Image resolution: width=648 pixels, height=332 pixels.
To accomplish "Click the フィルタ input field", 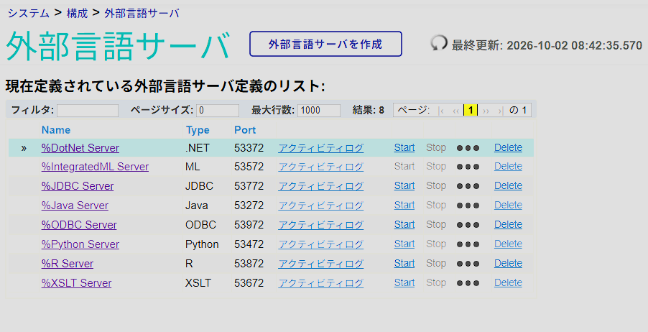I will (88, 111).
